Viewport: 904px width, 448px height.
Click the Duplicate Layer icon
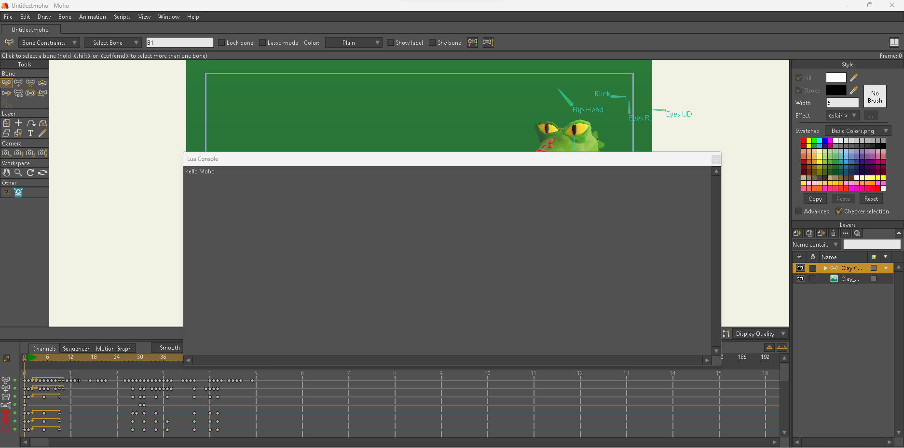809,233
